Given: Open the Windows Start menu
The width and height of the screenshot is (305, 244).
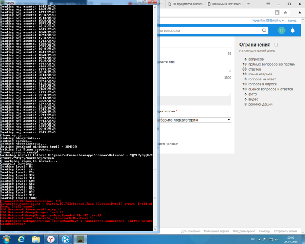Looking at the screenshot, I should click(6, 239).
